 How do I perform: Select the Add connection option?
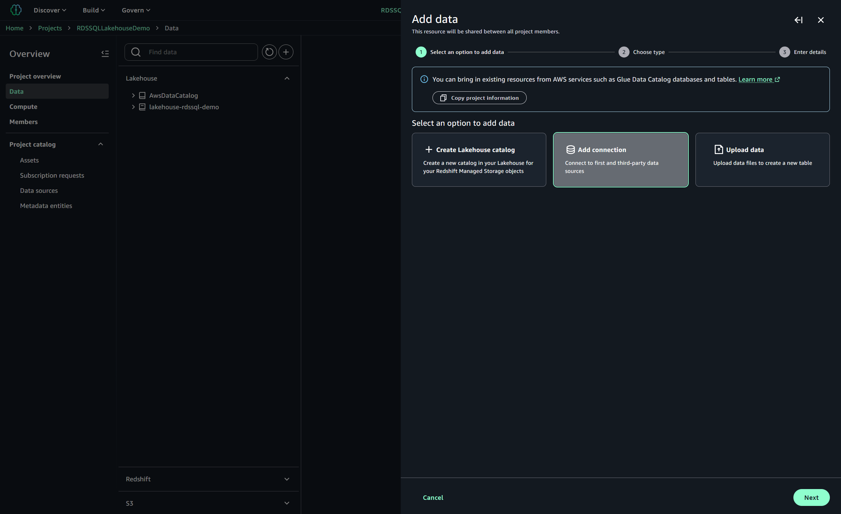click(620, 159)
